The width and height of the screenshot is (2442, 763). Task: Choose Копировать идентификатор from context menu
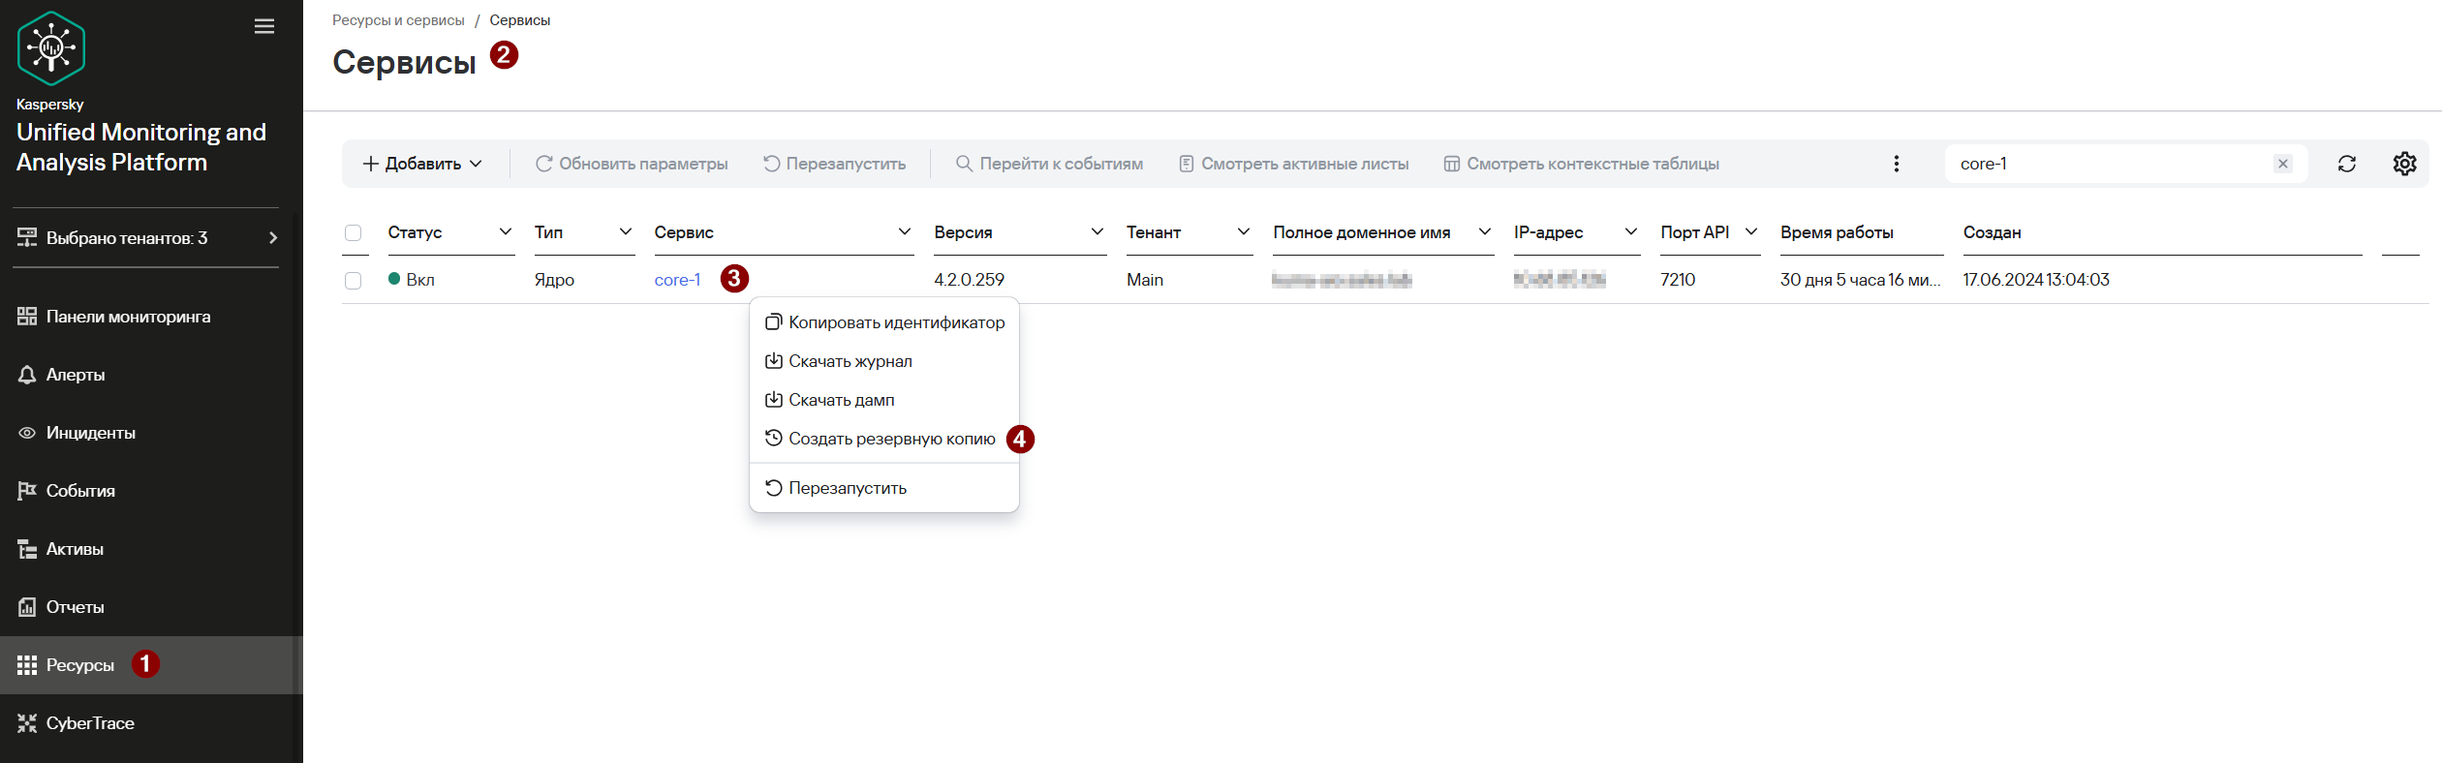884,322
